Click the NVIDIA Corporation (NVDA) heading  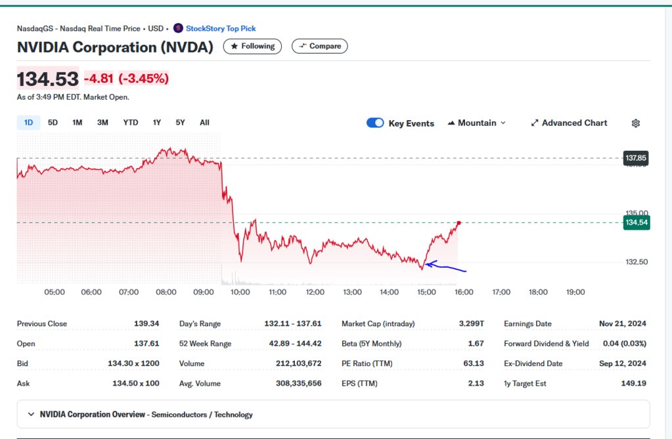pos(115,47)
